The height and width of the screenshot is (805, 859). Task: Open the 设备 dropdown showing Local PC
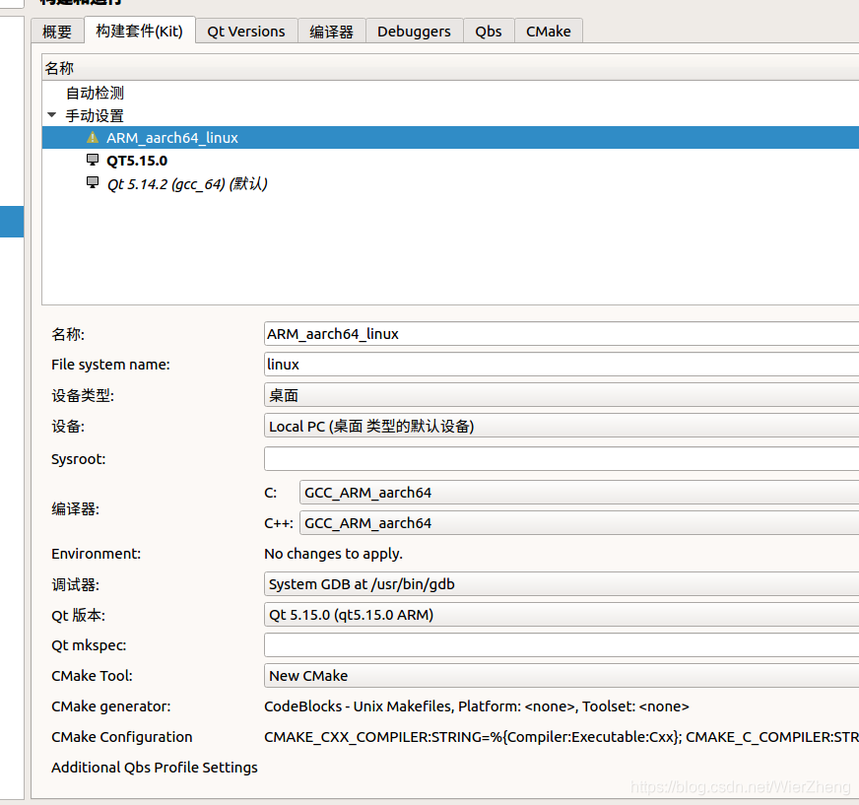point(562,426)
